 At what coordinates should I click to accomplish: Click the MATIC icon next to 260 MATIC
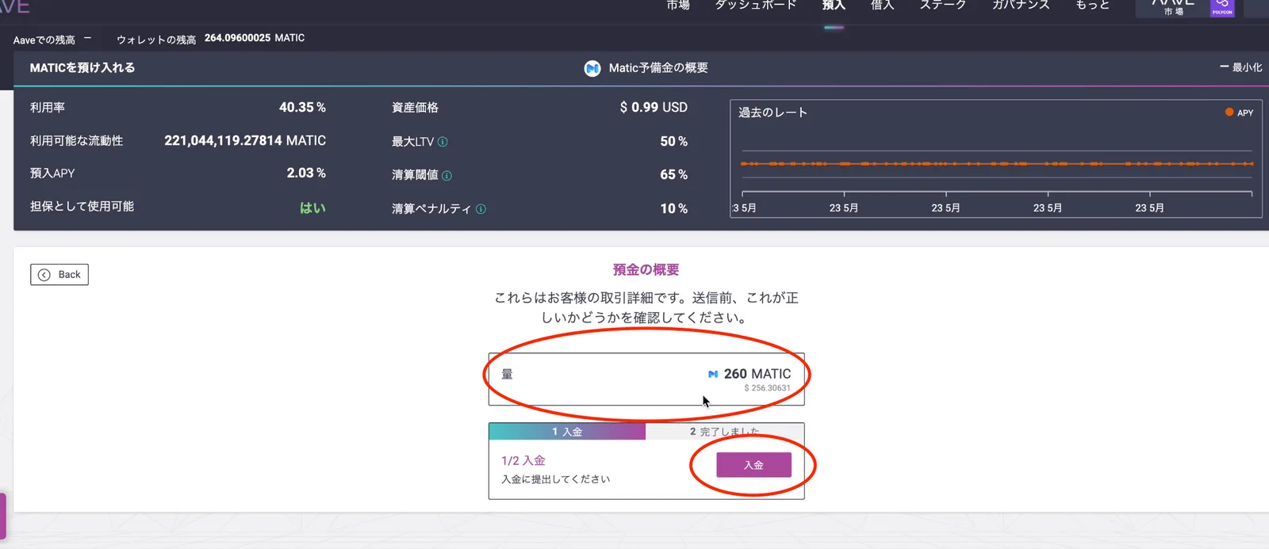coord(713,374)
